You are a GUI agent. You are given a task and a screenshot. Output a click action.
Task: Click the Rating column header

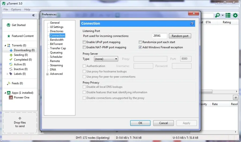pos(227,22)
